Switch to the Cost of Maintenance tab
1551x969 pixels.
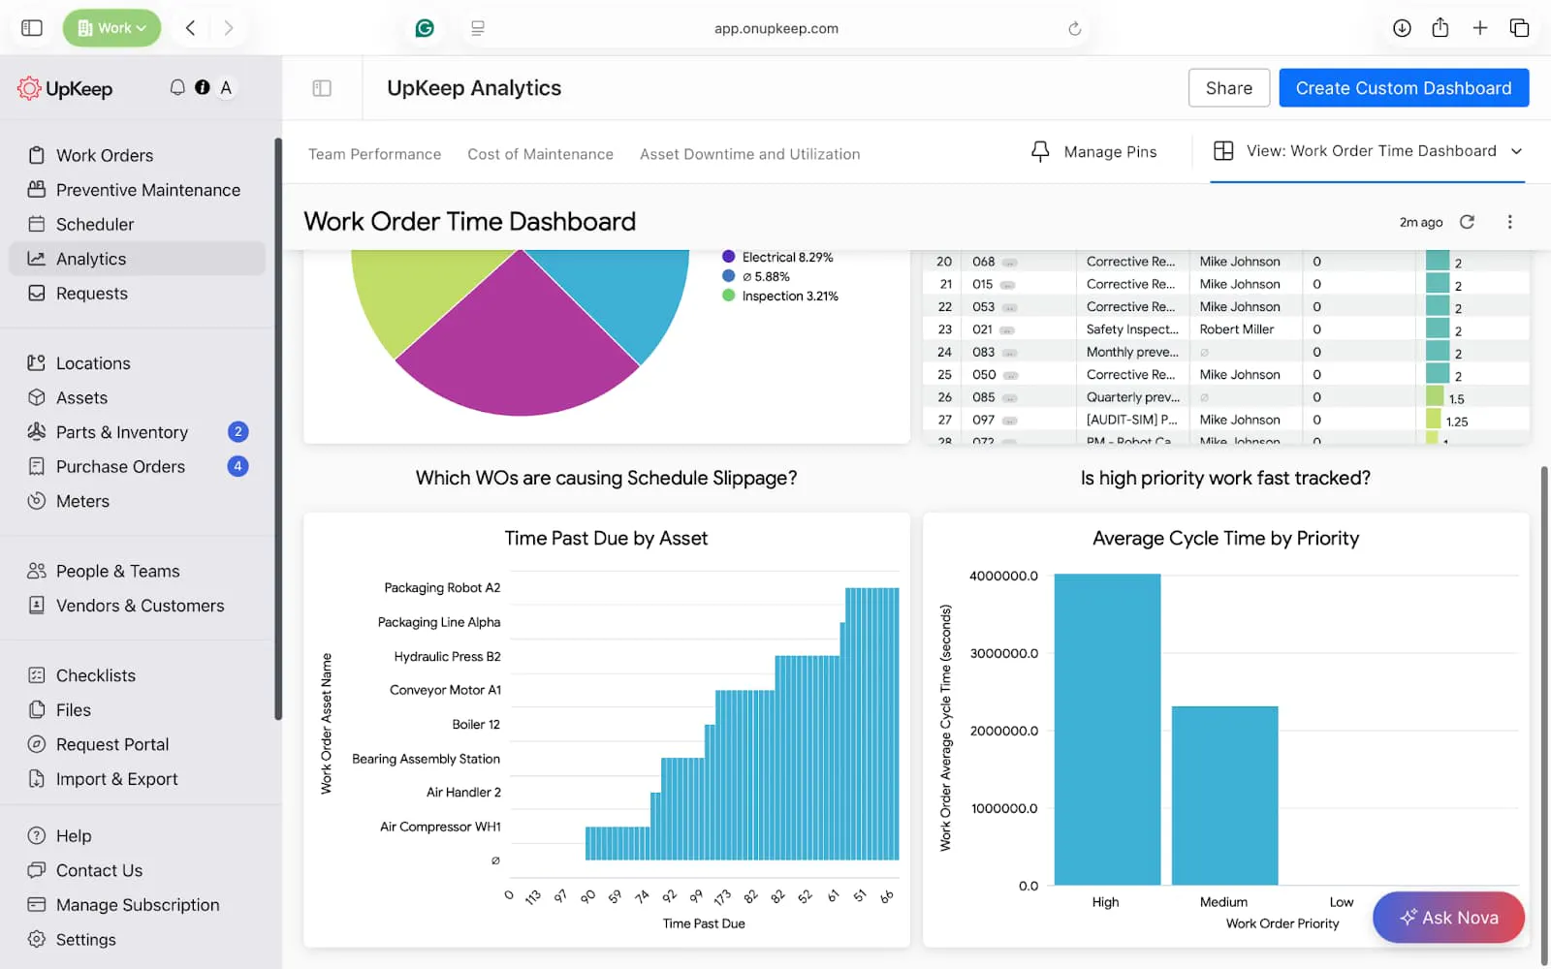coord(540,154)
